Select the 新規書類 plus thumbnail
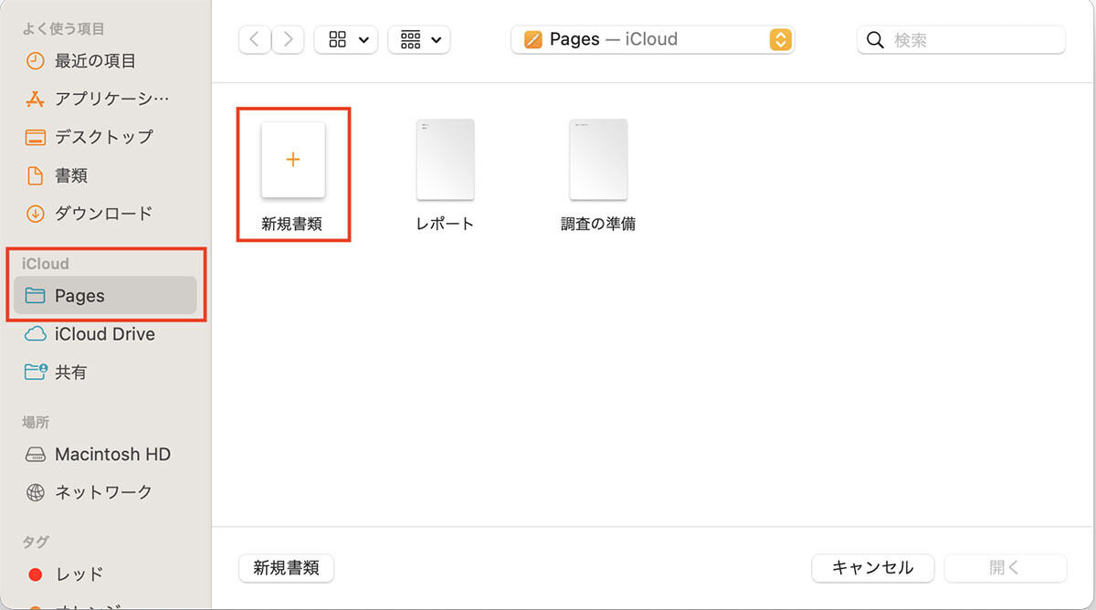Viewport: 1096px width, 610px height. 293,160
